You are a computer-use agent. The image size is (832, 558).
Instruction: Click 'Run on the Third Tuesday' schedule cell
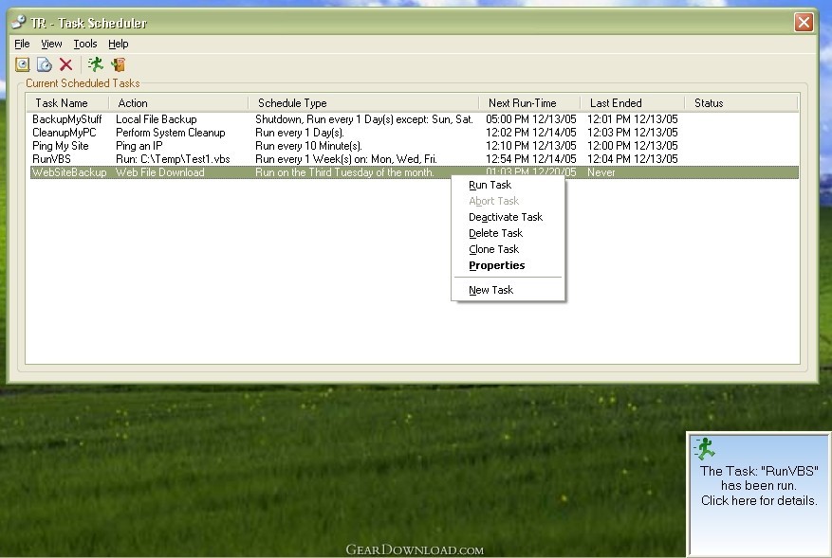click(x=344, y=172)
